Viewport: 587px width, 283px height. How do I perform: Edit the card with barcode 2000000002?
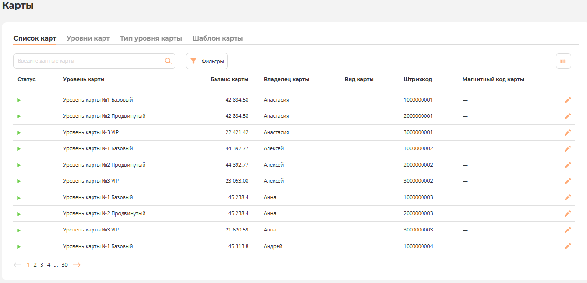tap(567, 165)
